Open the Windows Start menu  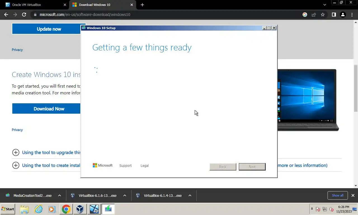point(8,209)
